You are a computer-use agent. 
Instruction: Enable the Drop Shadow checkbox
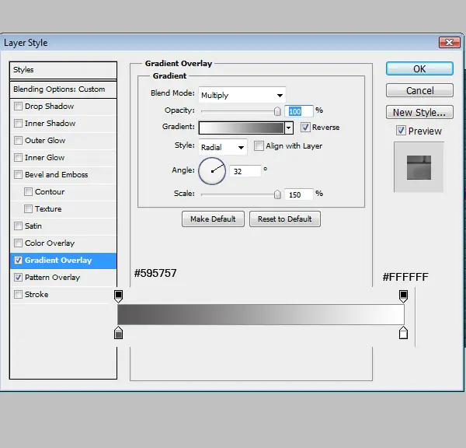[x=18, y=106]
